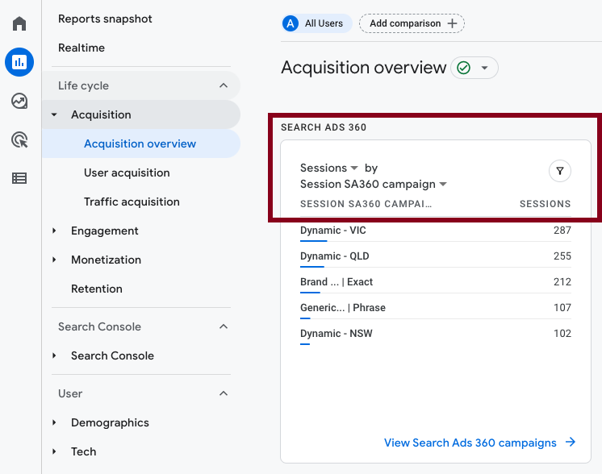The image size is (602, 474).
Task: Go to the Home icon in sidebar
Action: [19, 23]
